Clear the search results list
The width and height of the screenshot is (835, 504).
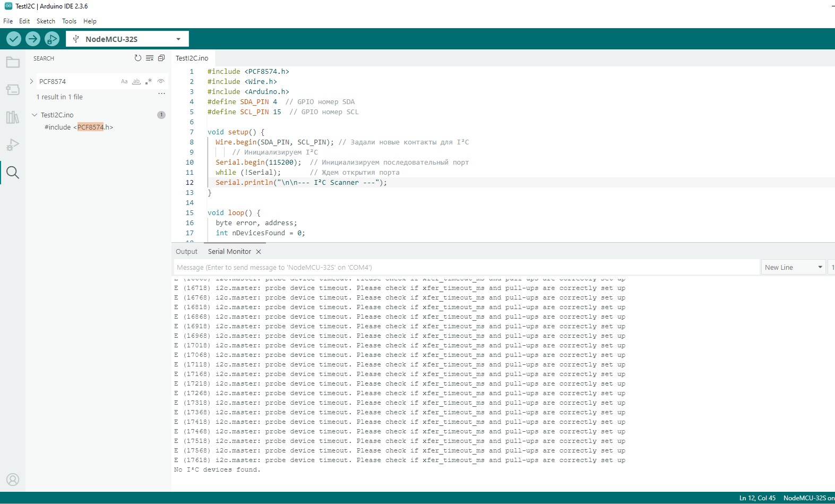(150, 58)
